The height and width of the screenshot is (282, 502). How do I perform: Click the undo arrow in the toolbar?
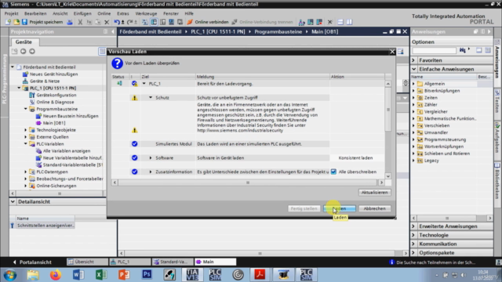[117, 22]
